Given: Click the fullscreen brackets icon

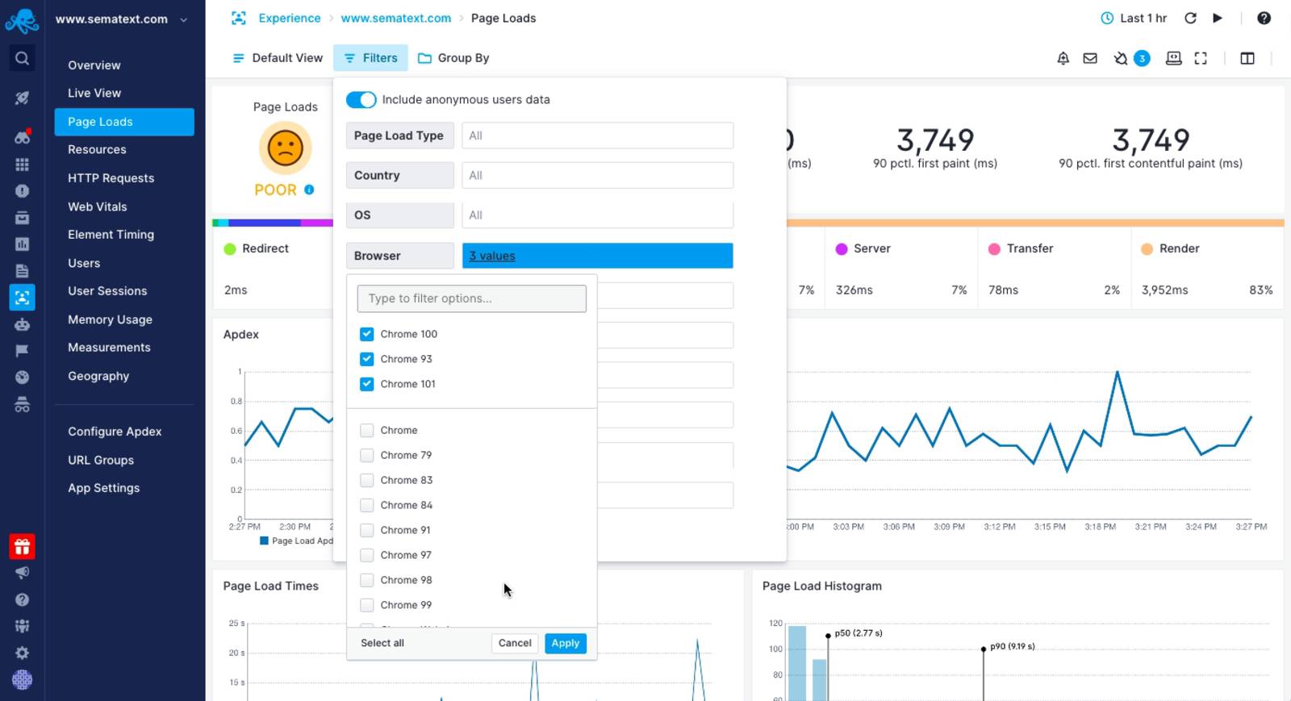Looking at the screenshot, I should (x=1201, y=58).
